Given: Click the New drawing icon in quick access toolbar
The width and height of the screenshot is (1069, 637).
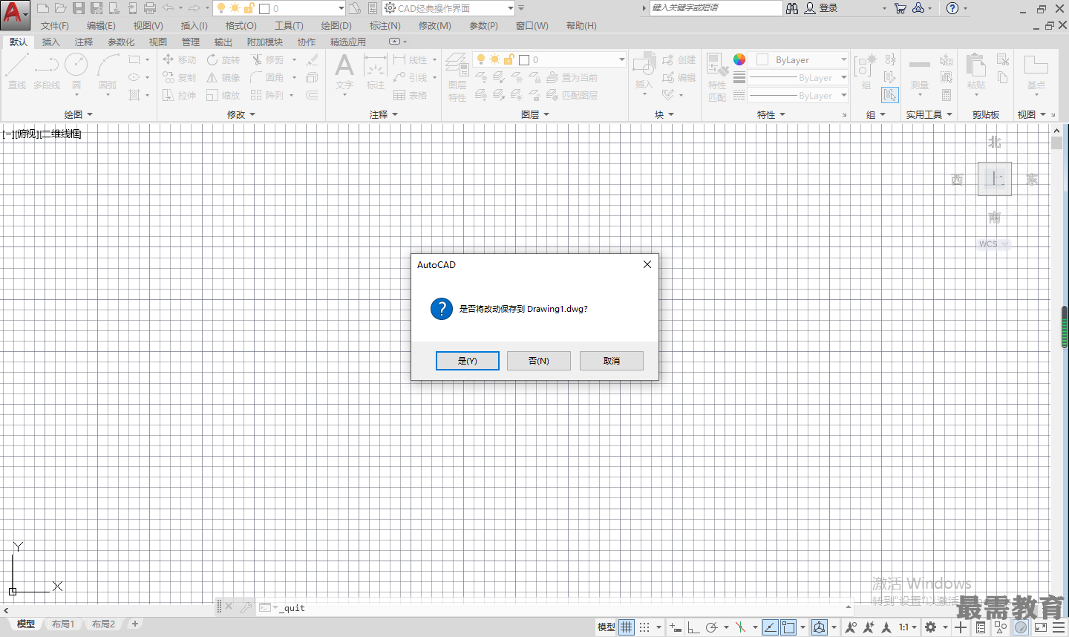Looking at the screenshot, I should click(x=43, y=8).
